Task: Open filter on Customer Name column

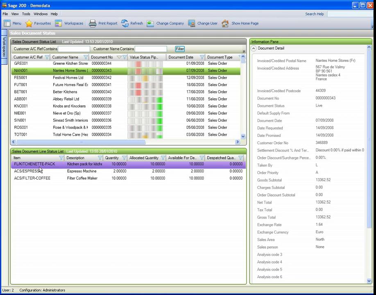Action: coord(86,57)
